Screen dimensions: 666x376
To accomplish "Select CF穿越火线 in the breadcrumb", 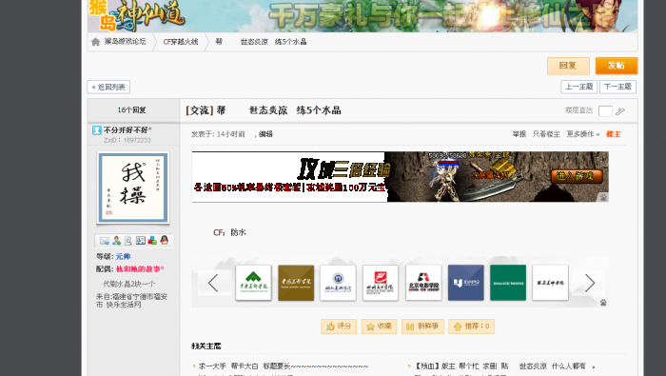I will 181,42.
